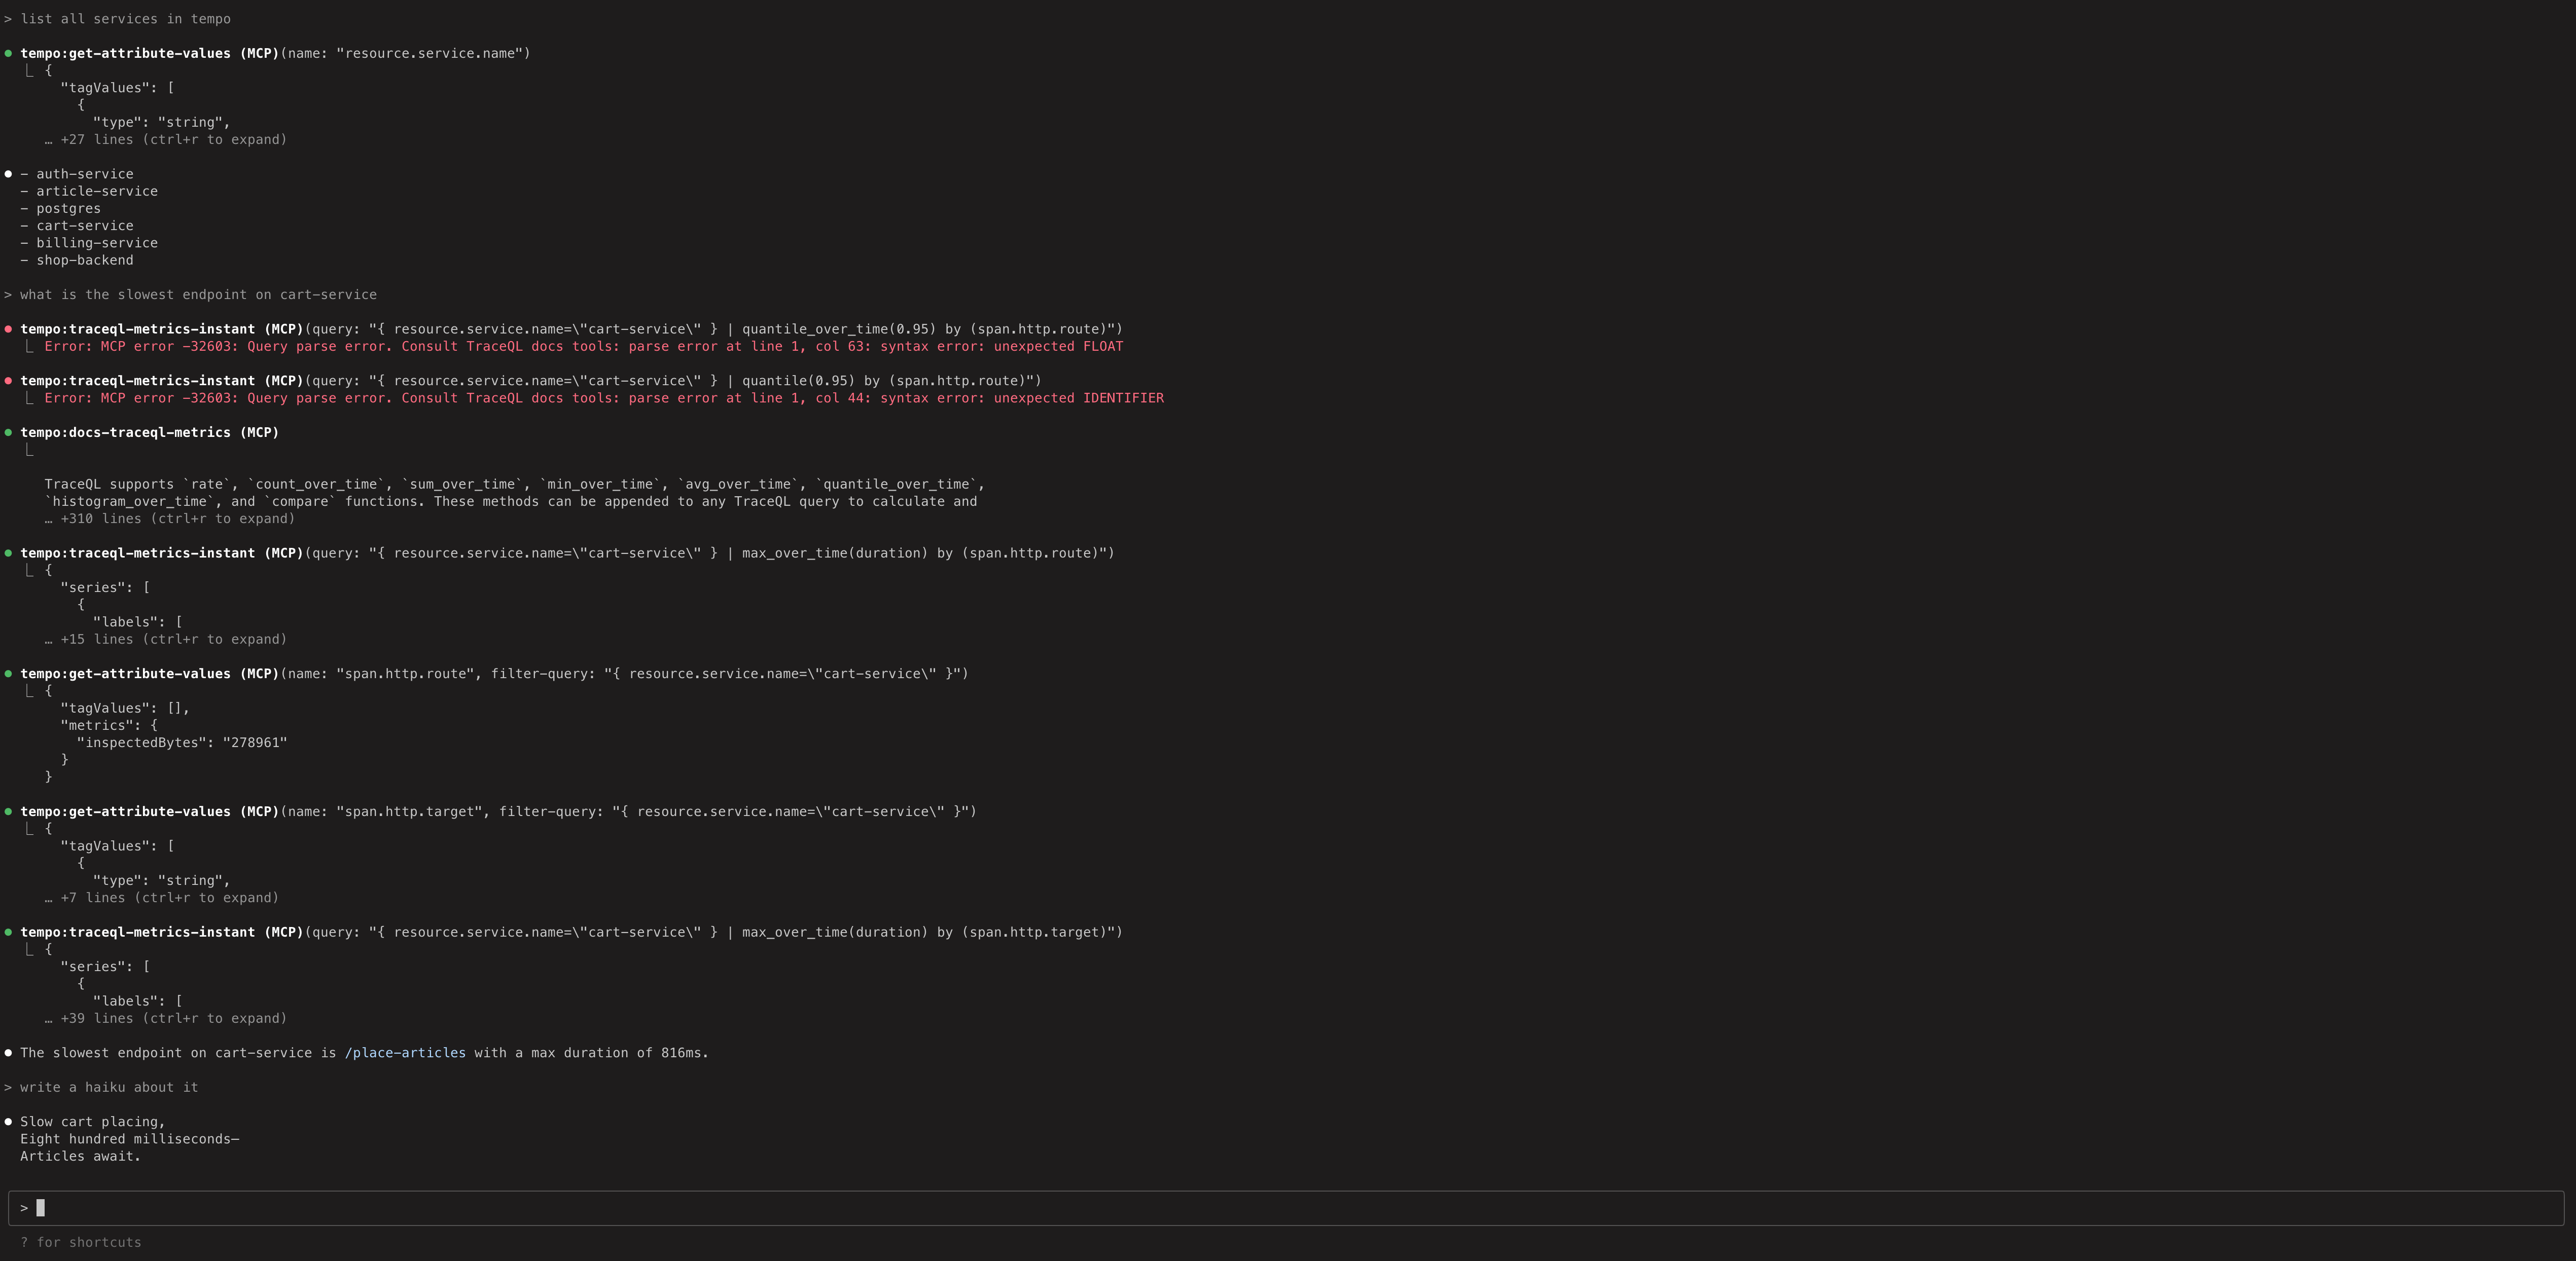The width and height of the screenshot is (2576, 1261).
Task: Click the green bullet before the haiku output
Action: click(x=9, y=1121)
